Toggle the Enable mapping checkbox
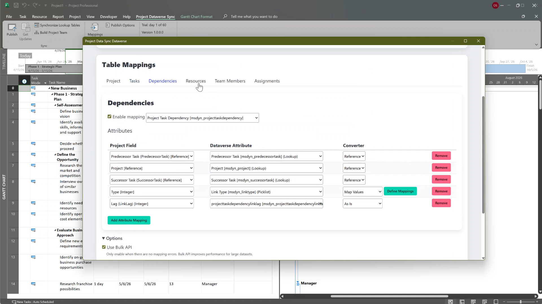The image size is (542, 304). (109, 116)
